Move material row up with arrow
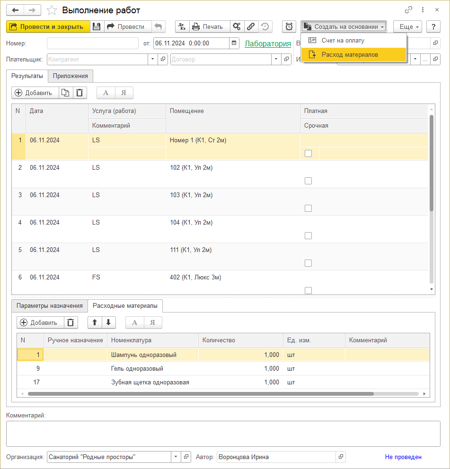450x469 pixels. [95, 322]
